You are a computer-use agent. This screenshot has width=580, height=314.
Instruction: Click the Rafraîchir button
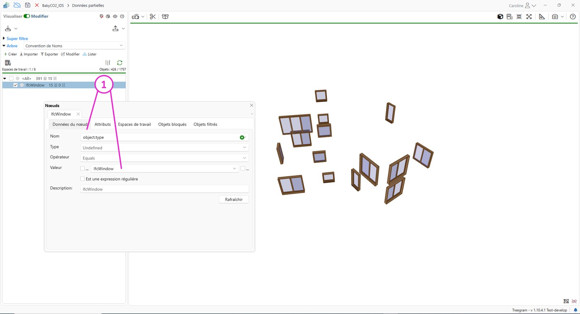(x=234, y=199)
